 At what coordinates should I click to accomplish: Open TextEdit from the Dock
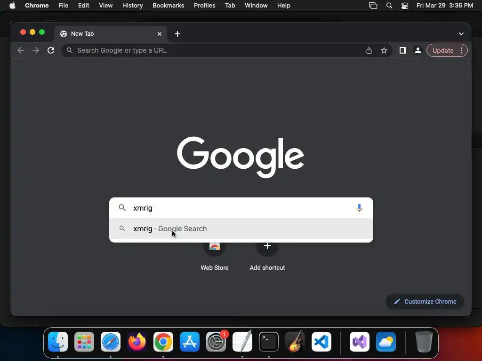[242, 342]
